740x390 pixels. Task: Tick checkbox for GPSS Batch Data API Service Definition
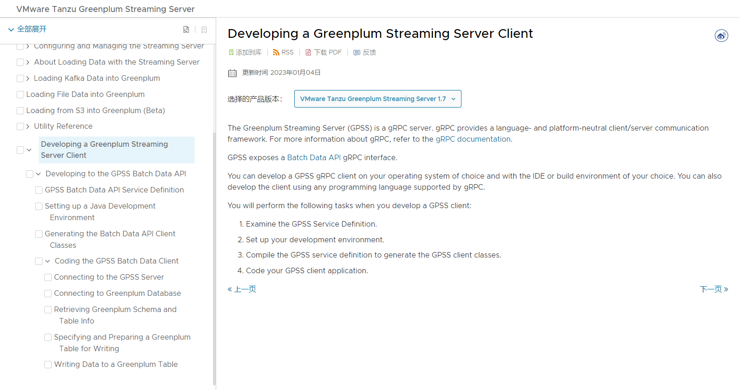(x=39, y=190)
